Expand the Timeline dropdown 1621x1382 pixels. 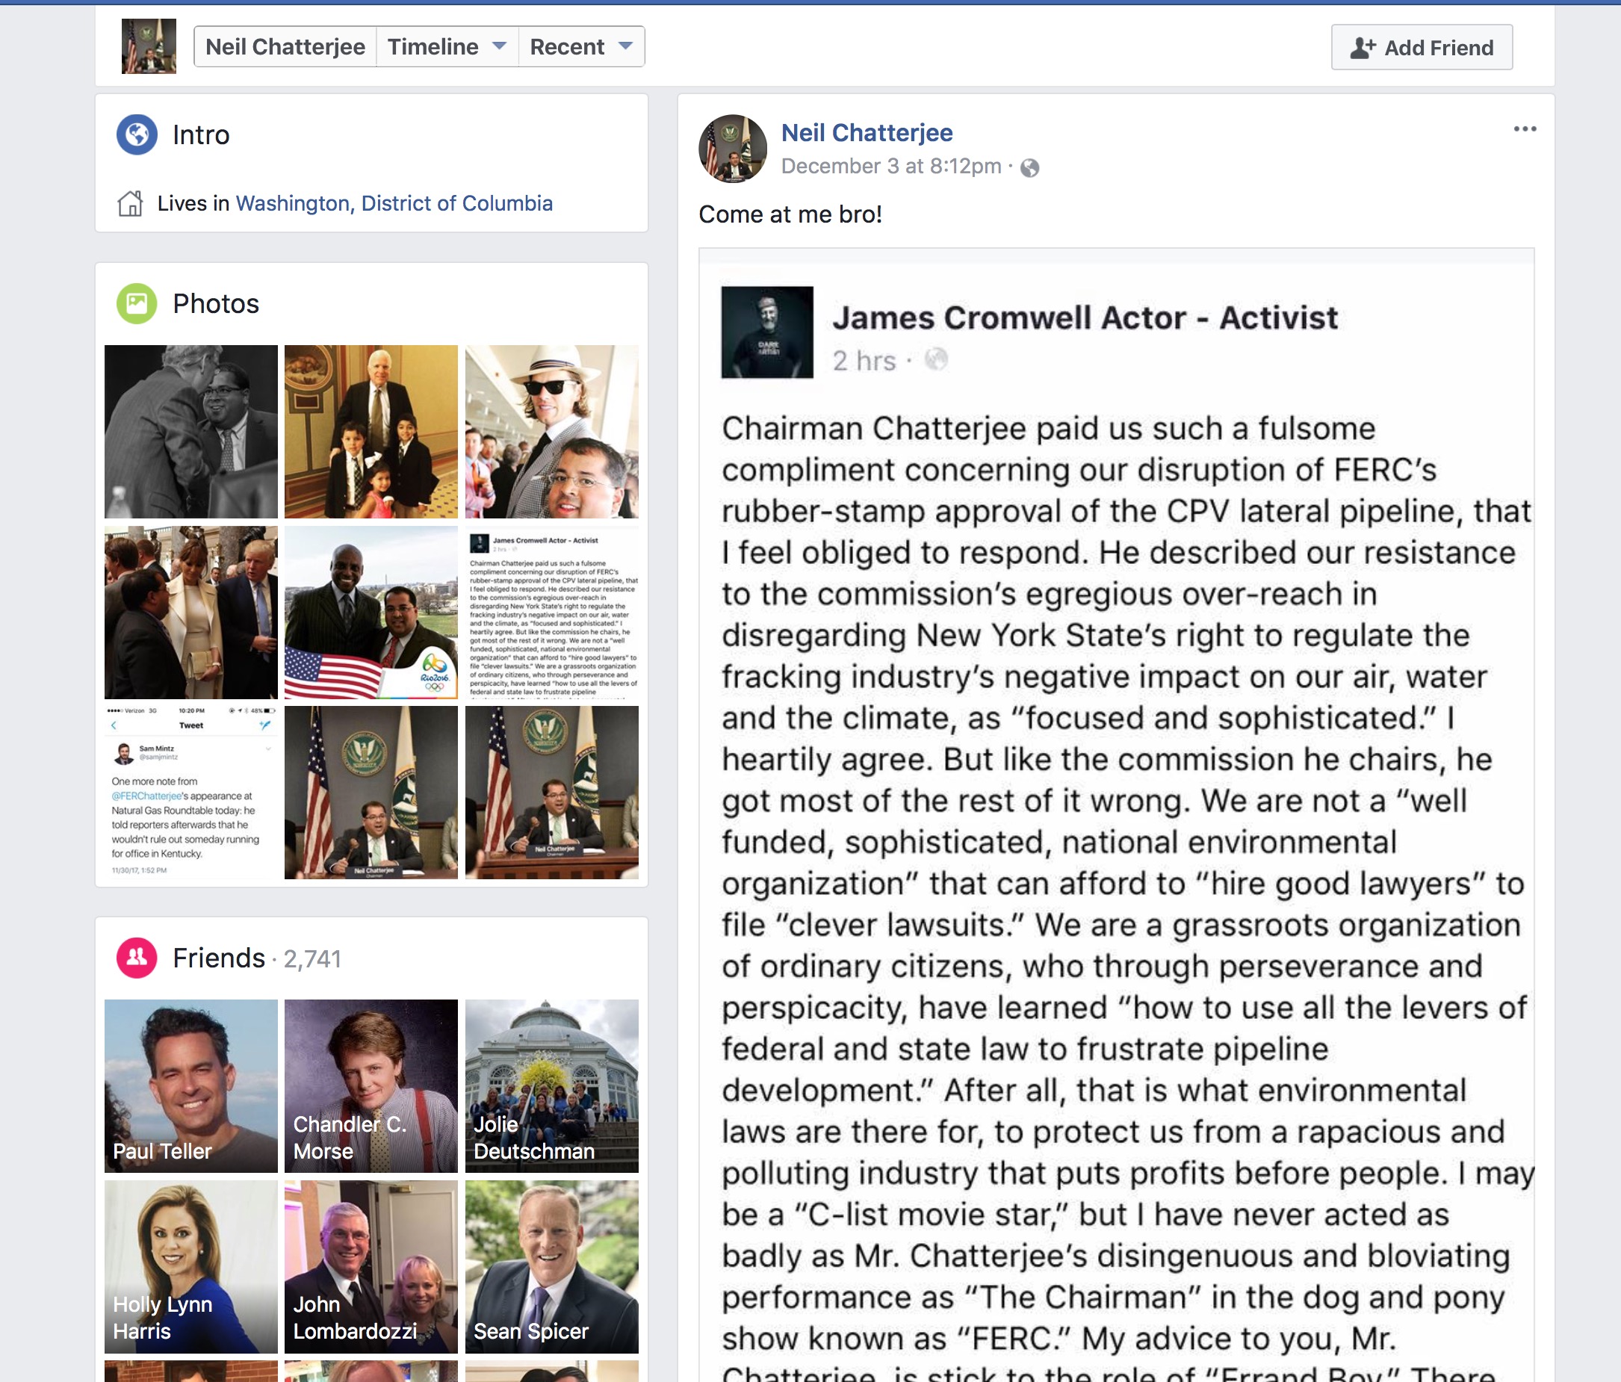447,47
